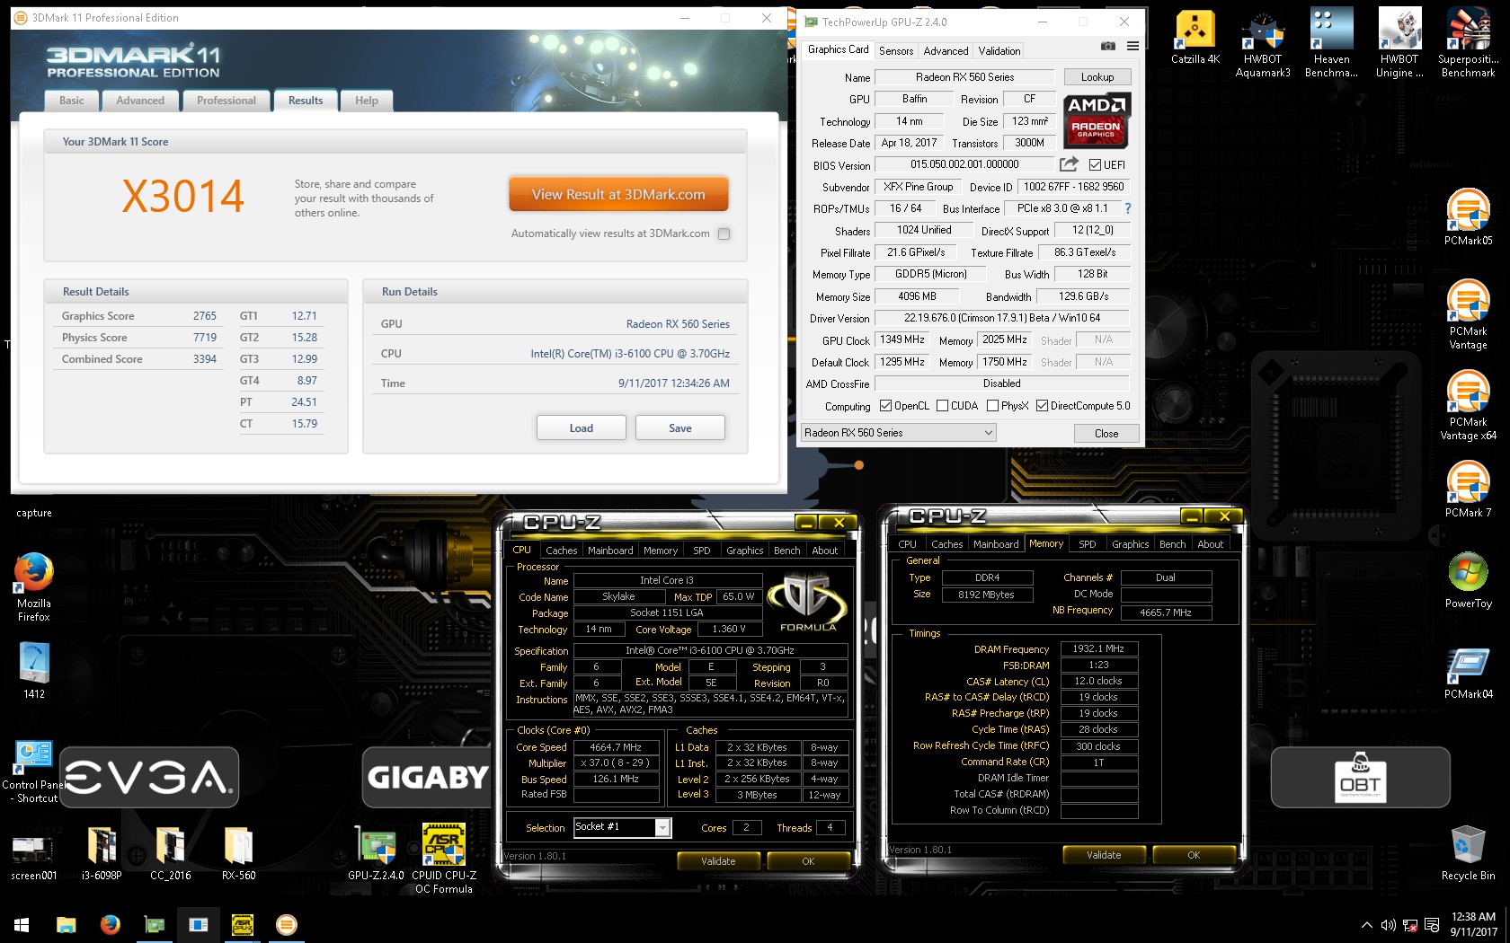Viewport: 1510px width, 943px height.
Task: Open PCMark05 desktop icon
Action: click(x=1468, y=217)
